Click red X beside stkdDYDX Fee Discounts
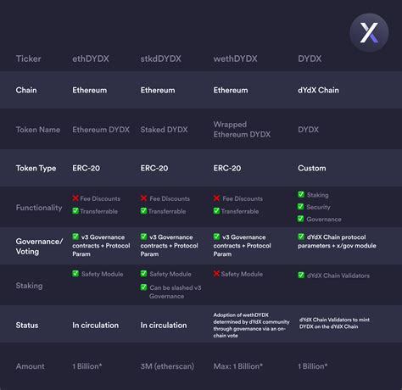This screenshot has width=402, height=390. point(143,198)
